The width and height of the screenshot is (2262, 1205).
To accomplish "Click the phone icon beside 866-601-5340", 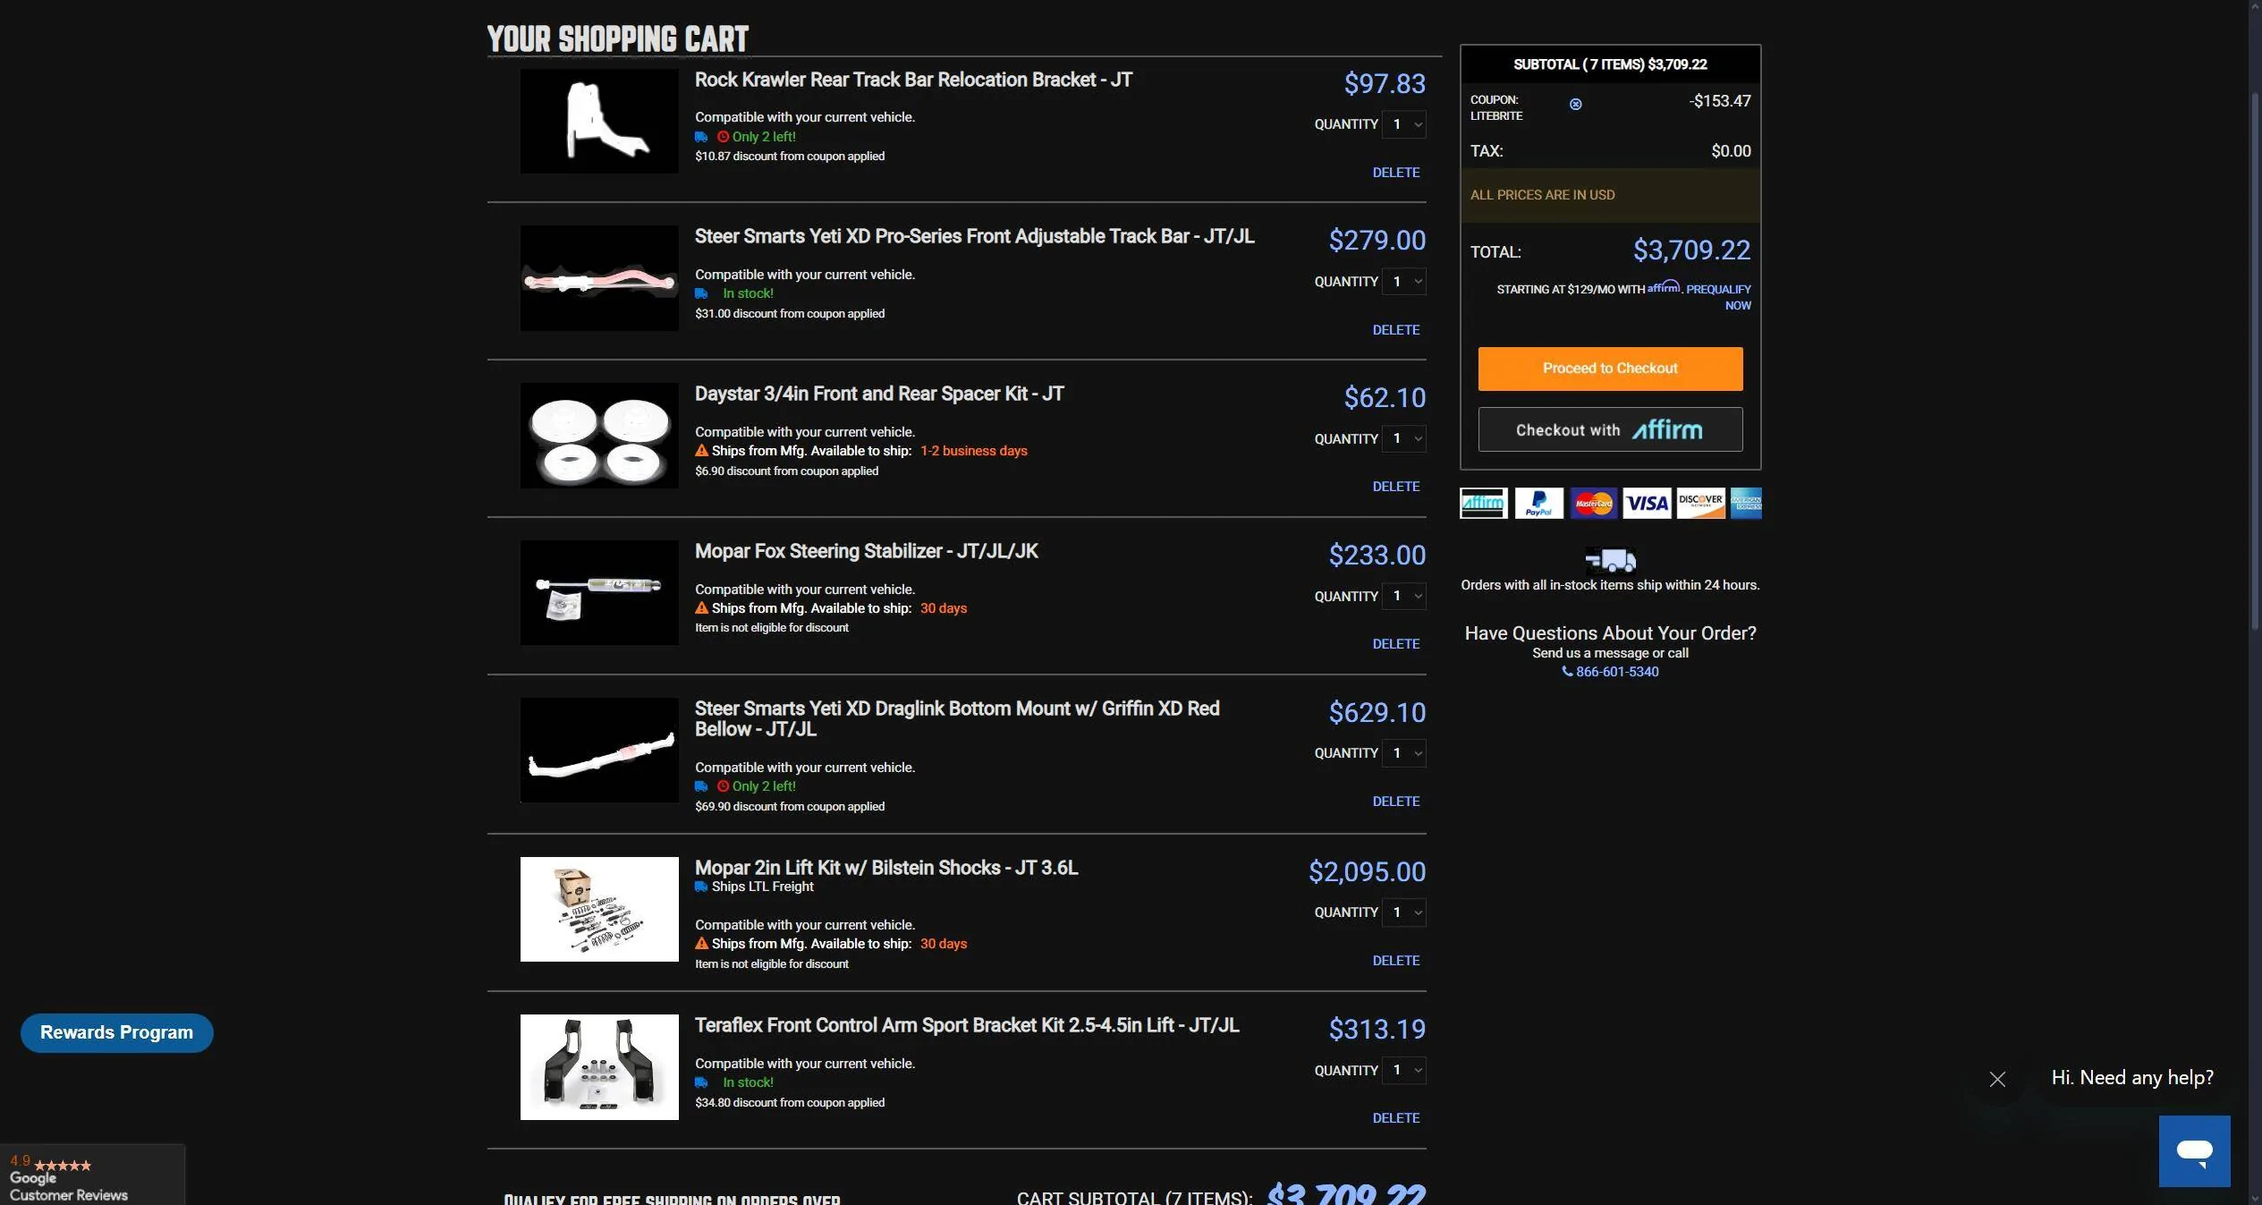I will tap(1567, 672).
